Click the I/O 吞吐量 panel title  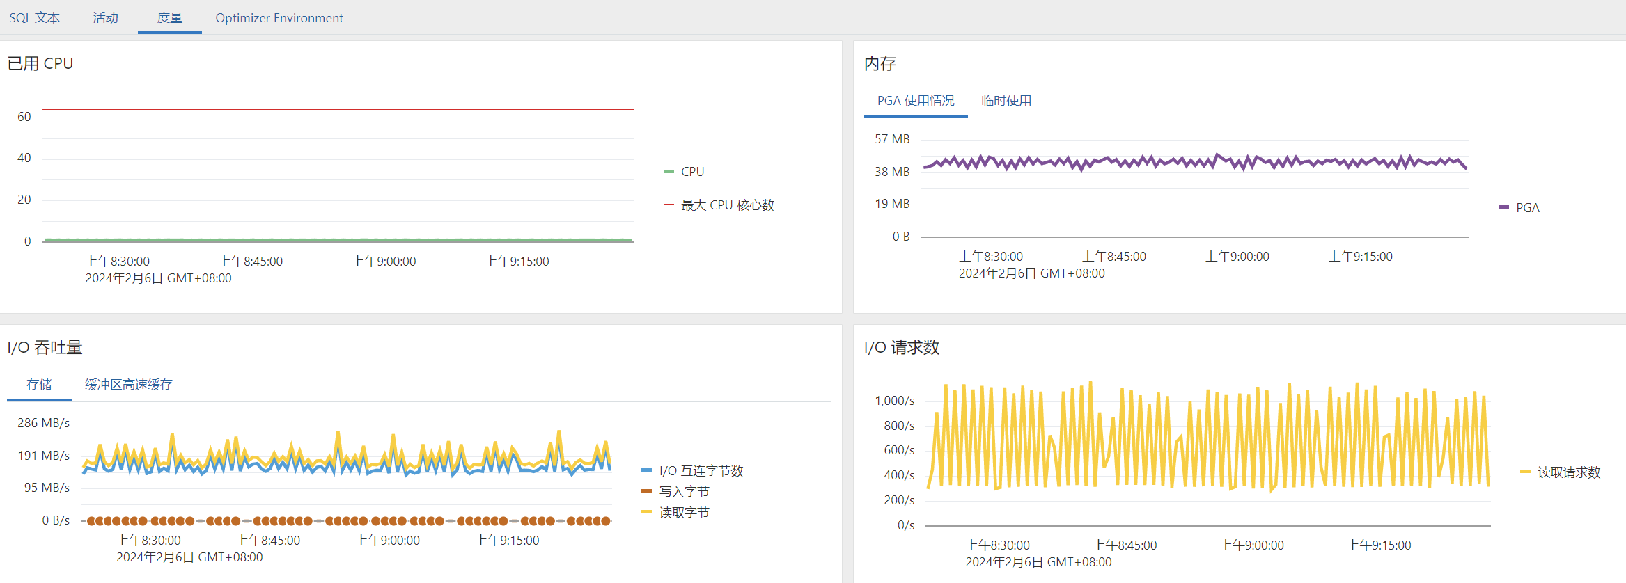45,347
